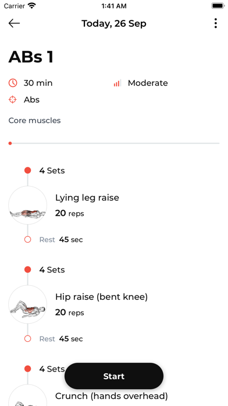Select the red dot above Lying leg raise
The height and width of the screenshot is (406, 228).
pos(28,170)
